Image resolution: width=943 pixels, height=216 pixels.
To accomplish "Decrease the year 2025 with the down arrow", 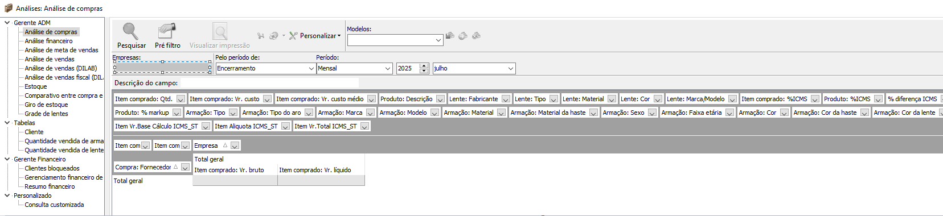I will 424,71.
